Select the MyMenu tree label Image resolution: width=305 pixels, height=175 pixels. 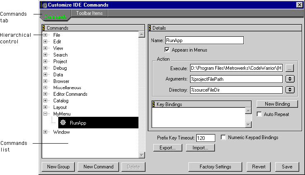[62, 114]
